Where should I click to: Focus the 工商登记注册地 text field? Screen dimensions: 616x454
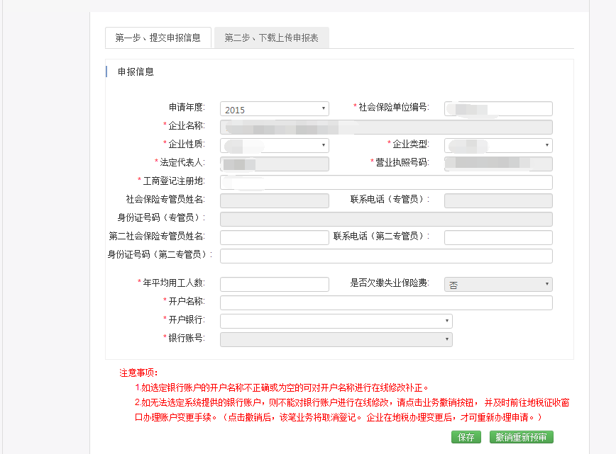386,183
